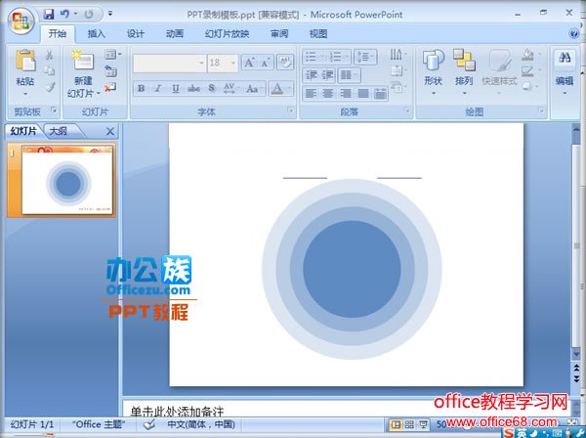This screenshot has height=438, width=586.
Task: Expand the bullets list dropdown
Action: (x=321, y=57)
